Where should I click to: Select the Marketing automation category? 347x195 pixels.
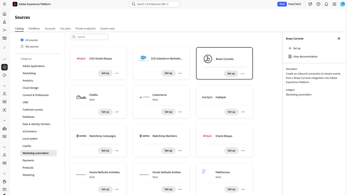tap(38, 153)
